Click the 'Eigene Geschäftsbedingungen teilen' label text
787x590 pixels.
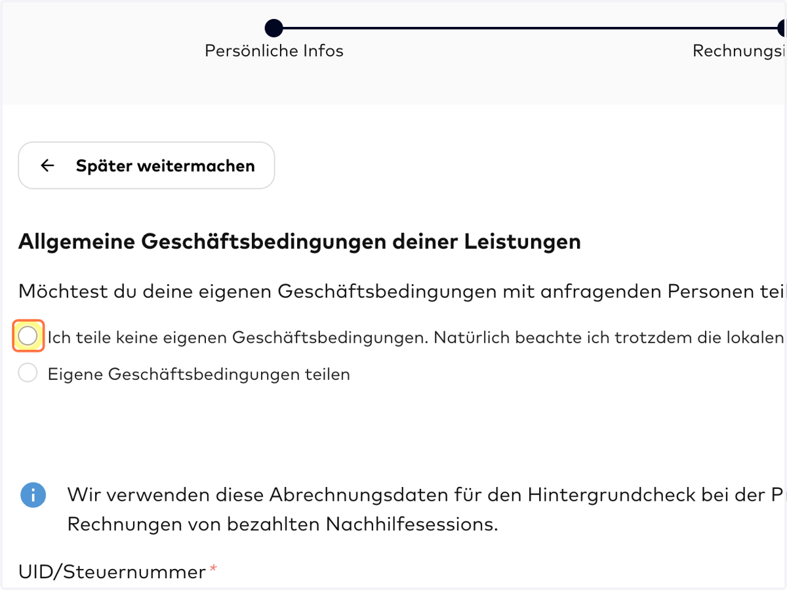[199, 374]
